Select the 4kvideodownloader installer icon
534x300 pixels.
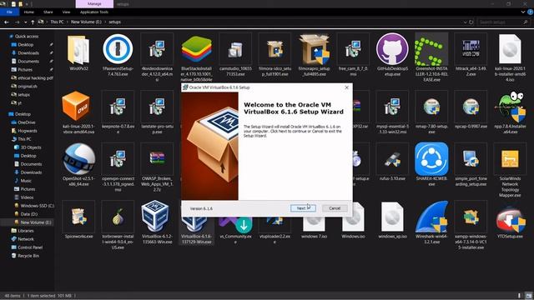point(157,49)
